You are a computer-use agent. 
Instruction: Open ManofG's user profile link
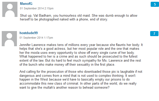[x=26, y=4]
